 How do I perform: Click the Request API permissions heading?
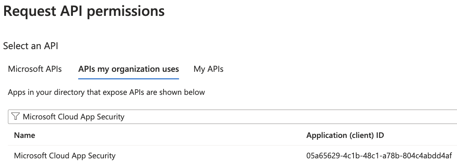[x=84, y=12]
